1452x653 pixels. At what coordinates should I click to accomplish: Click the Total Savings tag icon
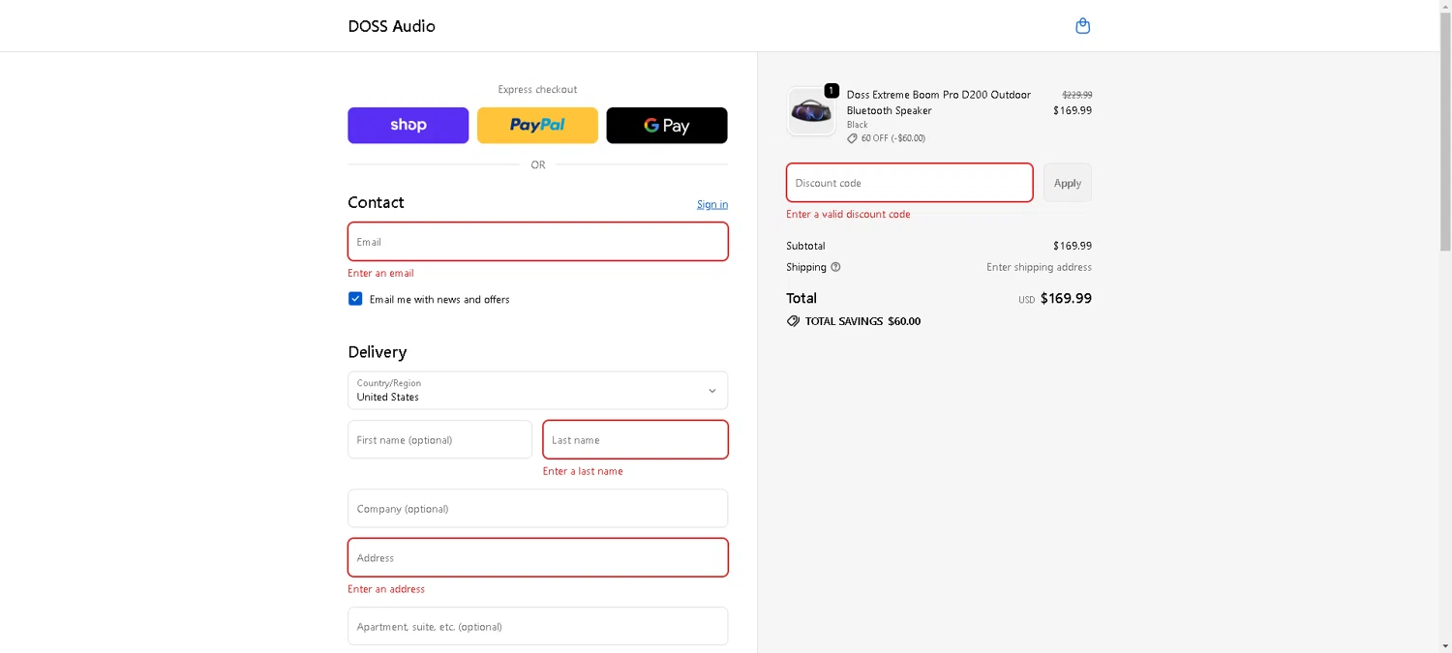coord(793,321)
